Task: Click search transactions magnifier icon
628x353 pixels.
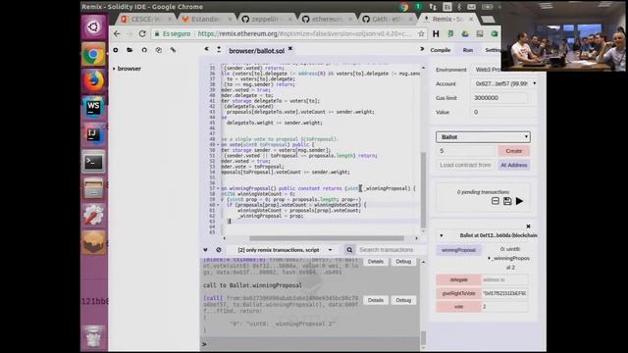Action: coord(349,250)
